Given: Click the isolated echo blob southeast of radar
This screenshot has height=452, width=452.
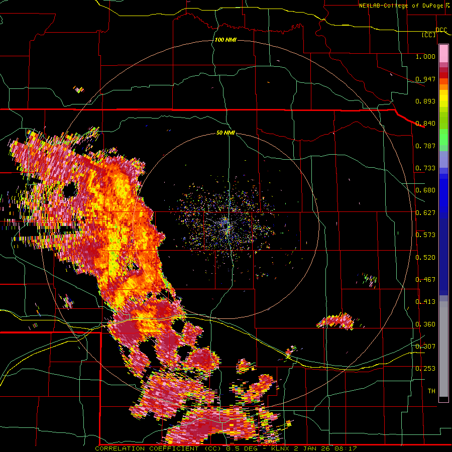Looking at the screenshot, I should (336, 321).
